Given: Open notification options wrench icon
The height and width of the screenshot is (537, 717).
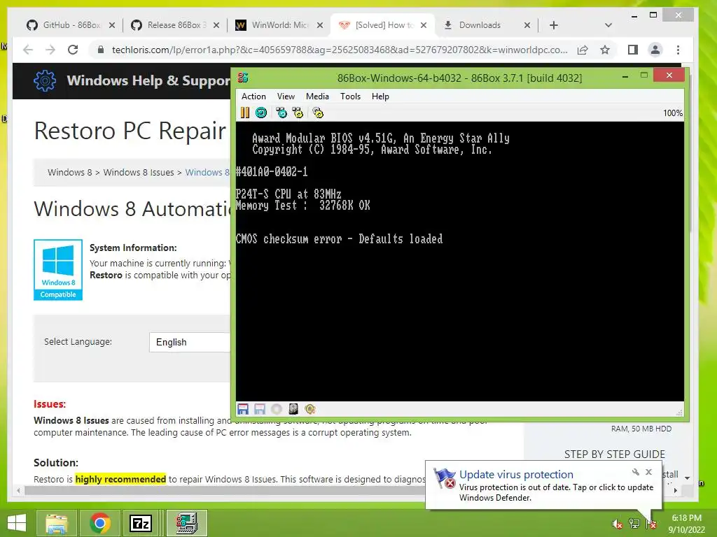Looking at the screenshot, I should [636, 472].
